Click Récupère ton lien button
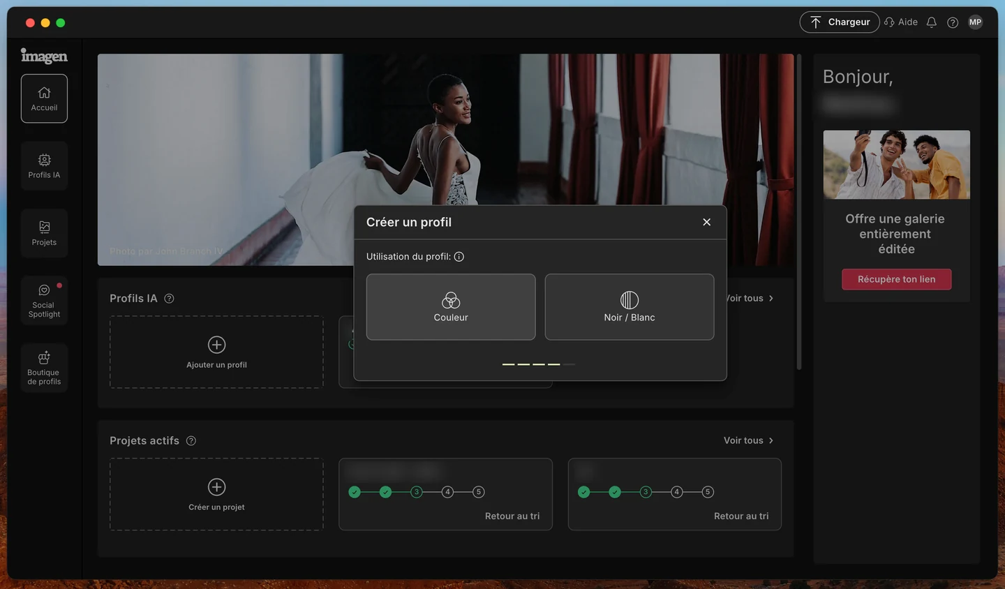Screen dimensions: 1005x589 tap(897, 279)
